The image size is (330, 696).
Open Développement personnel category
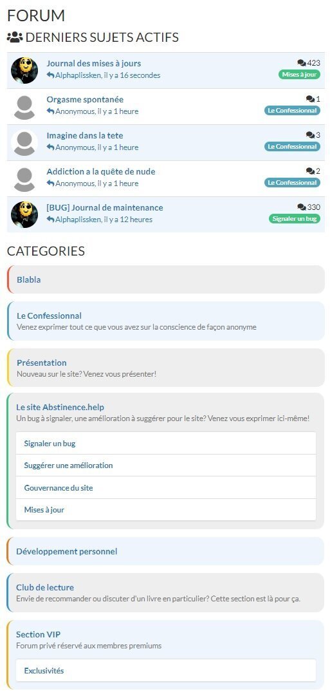(x=66, y=552)
